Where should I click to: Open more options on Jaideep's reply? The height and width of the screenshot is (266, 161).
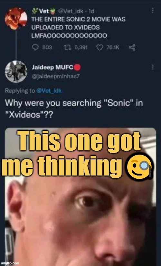(x=153, y=67)
